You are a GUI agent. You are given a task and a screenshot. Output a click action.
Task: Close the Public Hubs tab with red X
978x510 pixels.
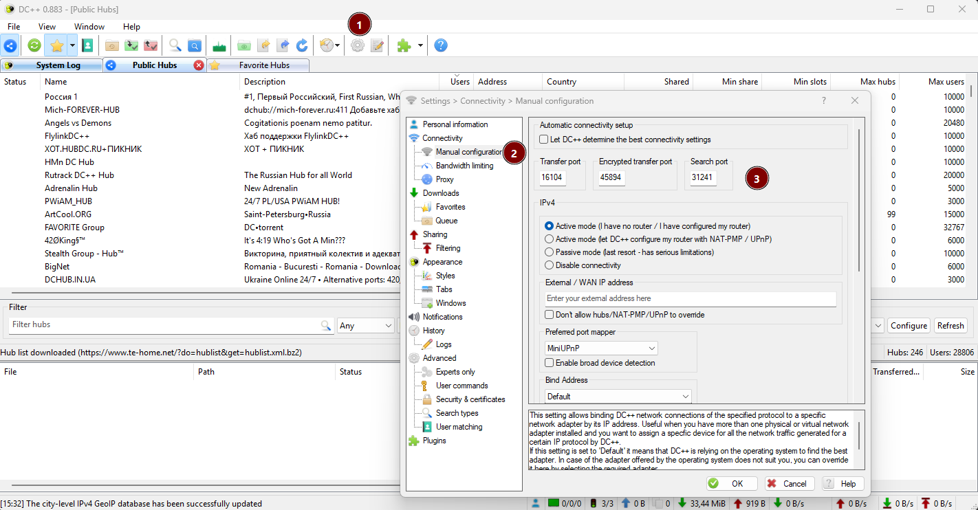(x=199, y=65)
